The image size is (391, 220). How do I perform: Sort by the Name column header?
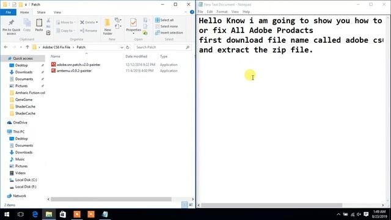point(56,56)
